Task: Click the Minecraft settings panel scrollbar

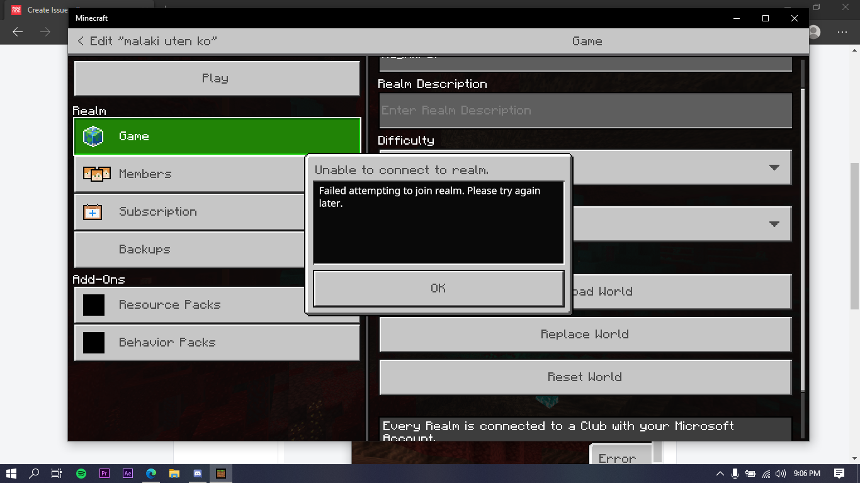Action: [x=802, y=239]
